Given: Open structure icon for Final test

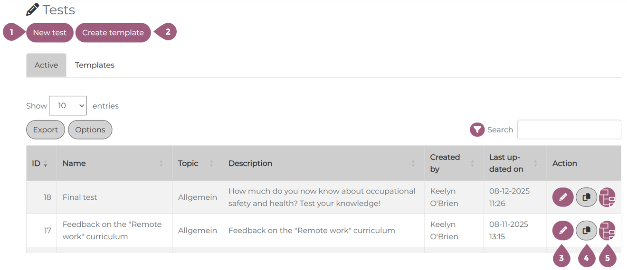Looking at the screenshot, I should [607, 197].
